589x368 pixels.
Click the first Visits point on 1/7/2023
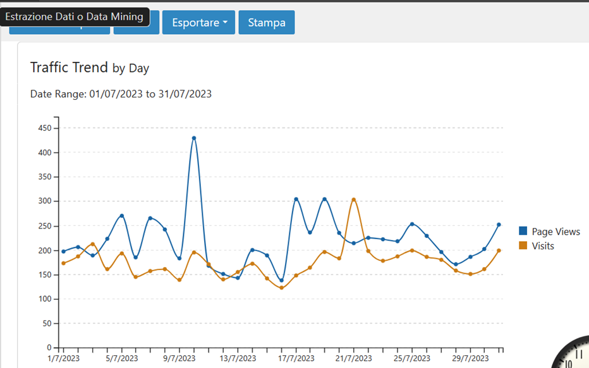pos(63,263)
